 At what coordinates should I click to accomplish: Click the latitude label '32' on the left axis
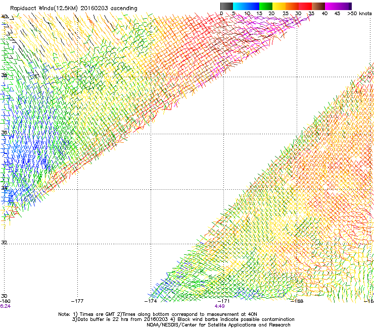click(x=4, y=243)
